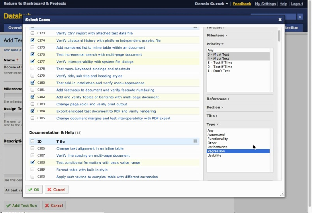Check the box for case C189

pos(32,170)
